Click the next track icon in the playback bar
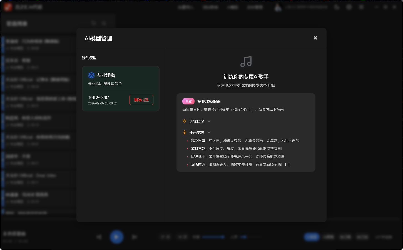The height and width of the screenshot is (250, 403). click(134, 237)
